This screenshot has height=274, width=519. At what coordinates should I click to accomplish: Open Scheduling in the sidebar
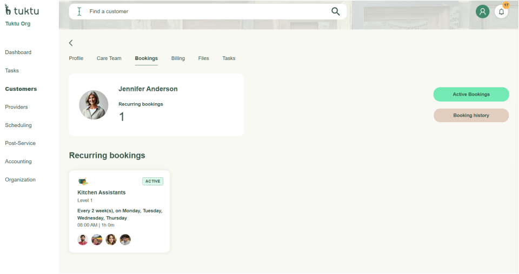click(x=18, y=125)
